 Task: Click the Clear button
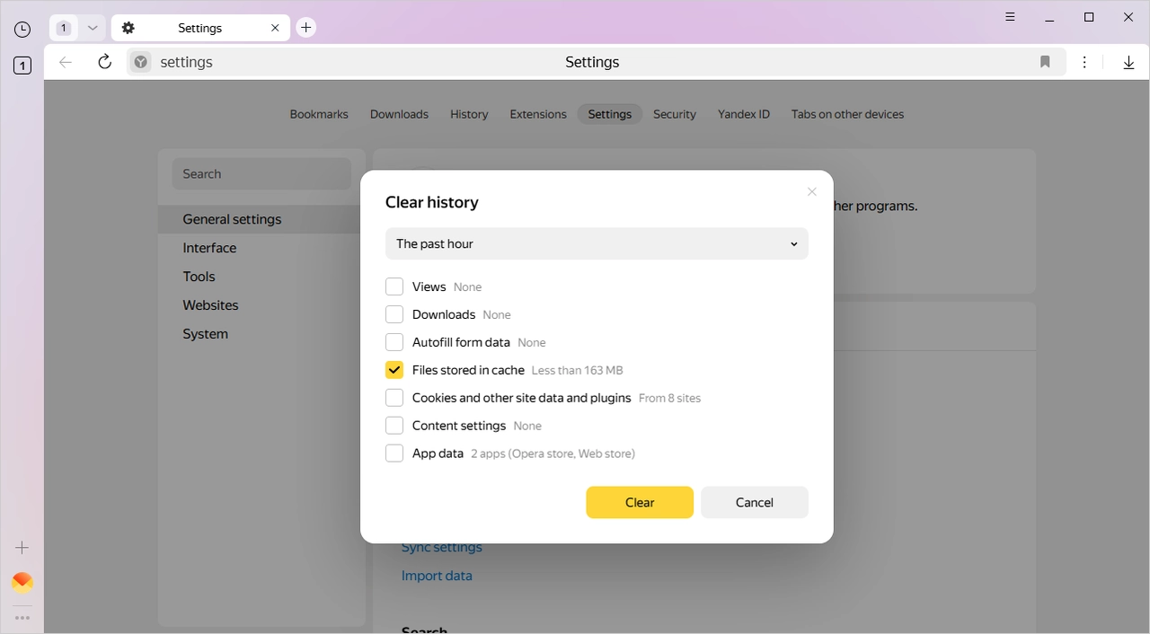[x=639, y=502]
